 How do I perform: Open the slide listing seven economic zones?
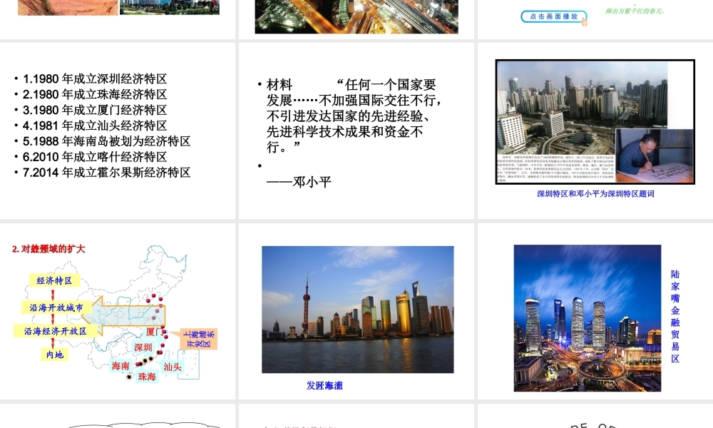click(x=118, y=131)
